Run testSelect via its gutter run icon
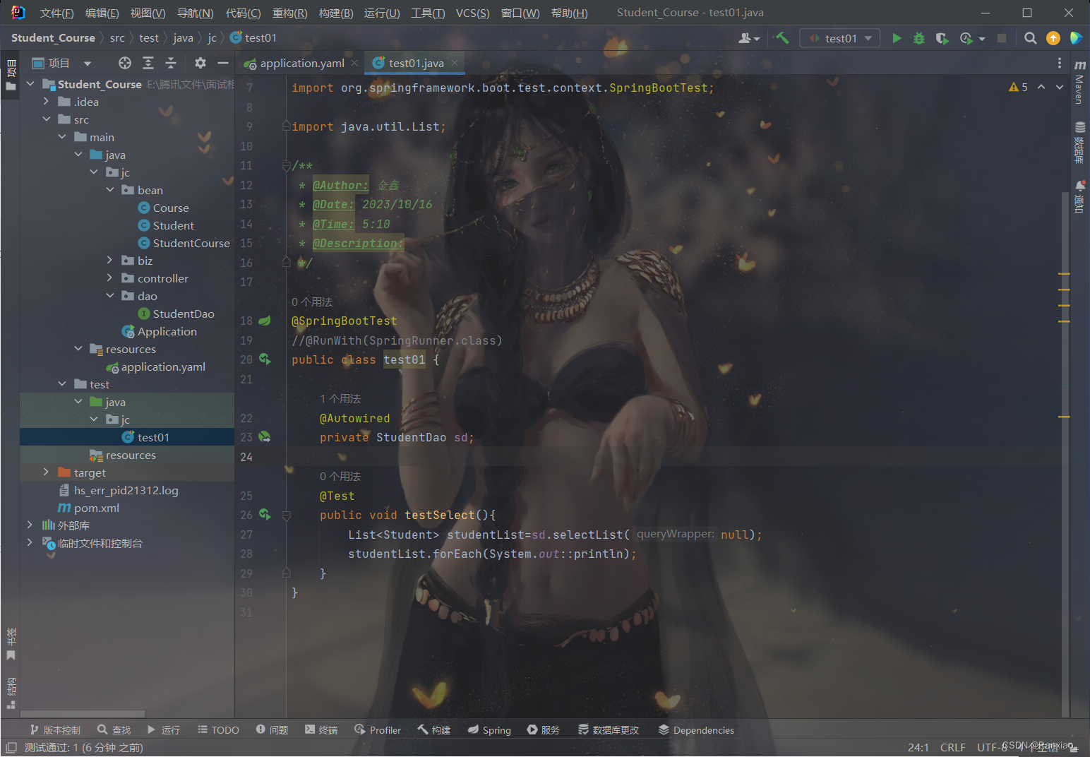This screenshot has height=757, width=1090. 264,514
